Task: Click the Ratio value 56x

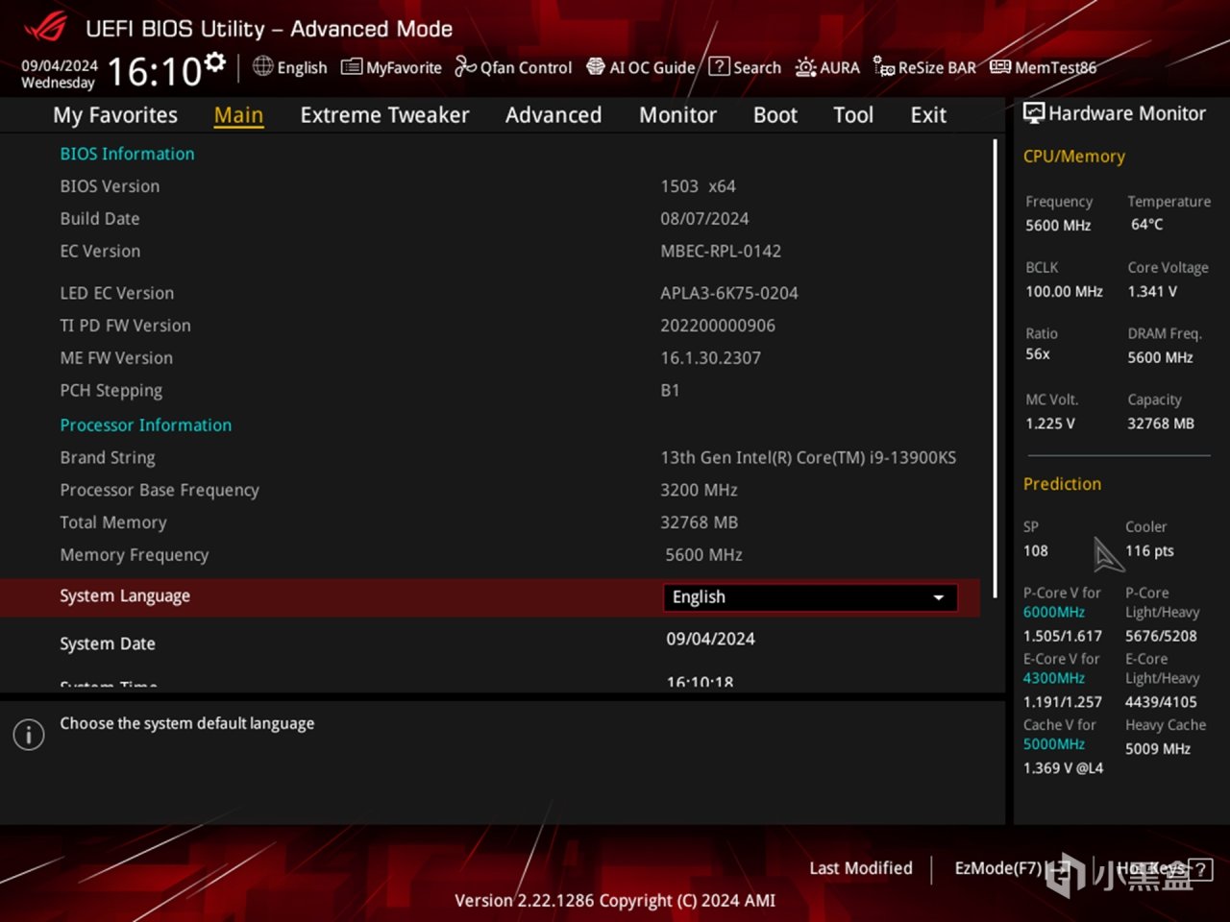Action: pos(1038,354)
